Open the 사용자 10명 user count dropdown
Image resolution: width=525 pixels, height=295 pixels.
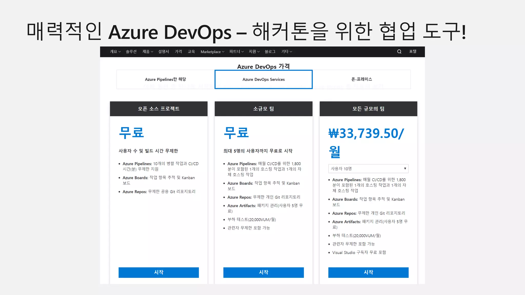coord(368,168)
